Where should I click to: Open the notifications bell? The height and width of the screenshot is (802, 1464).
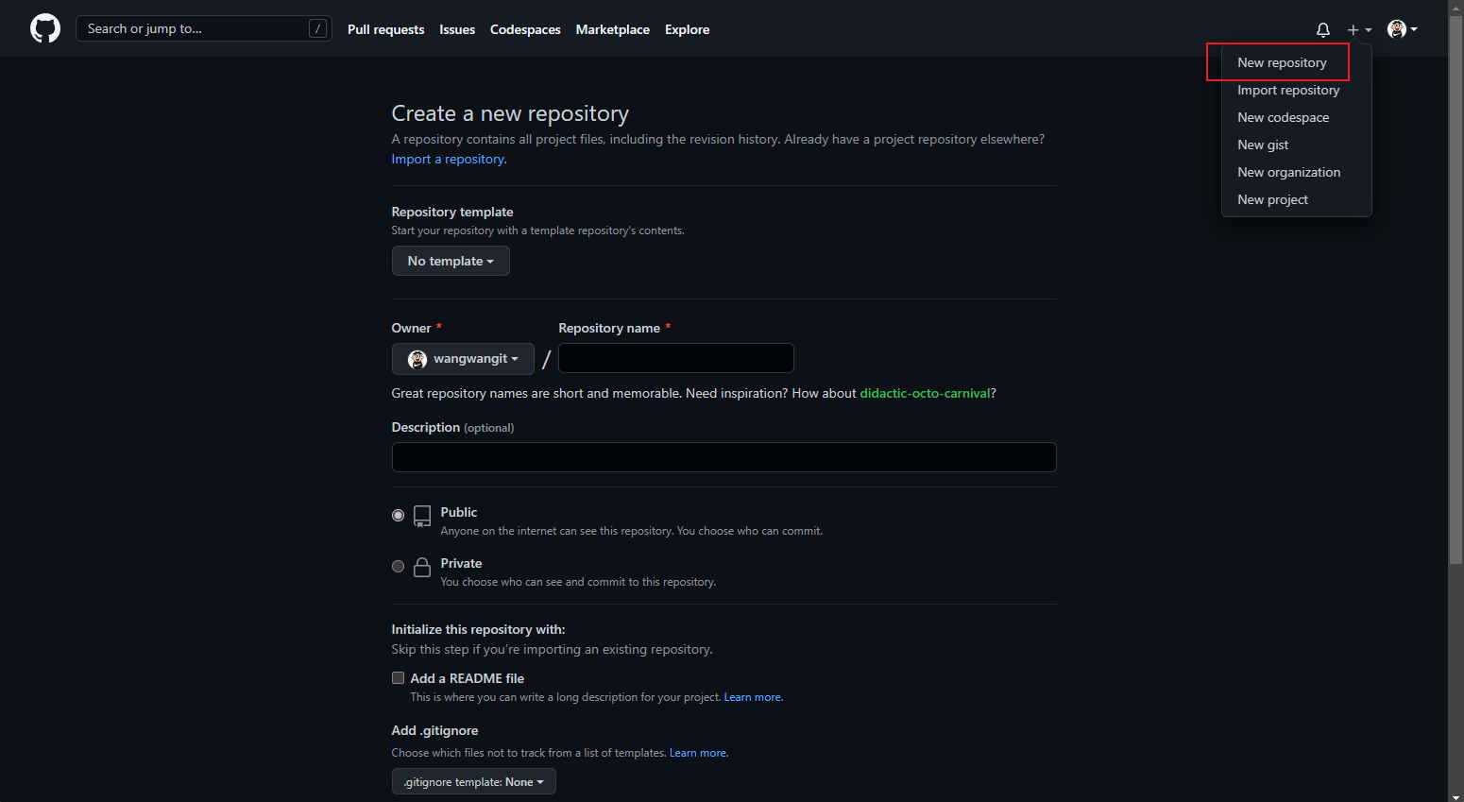[1322, 29]
